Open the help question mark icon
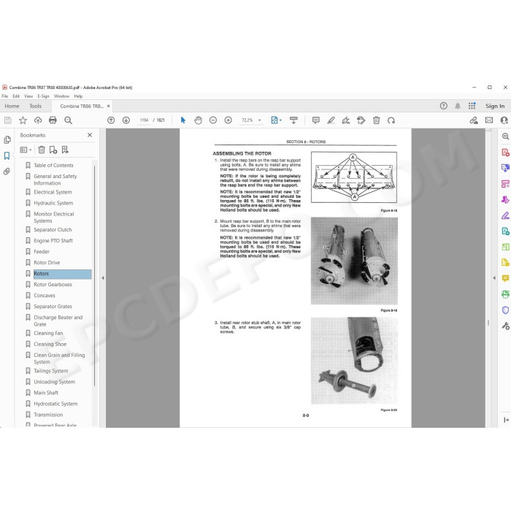 (444, 106)
